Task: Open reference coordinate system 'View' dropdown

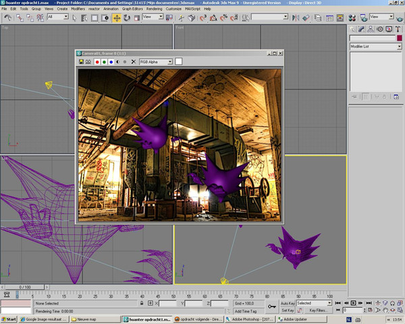Action: (153, 17)
